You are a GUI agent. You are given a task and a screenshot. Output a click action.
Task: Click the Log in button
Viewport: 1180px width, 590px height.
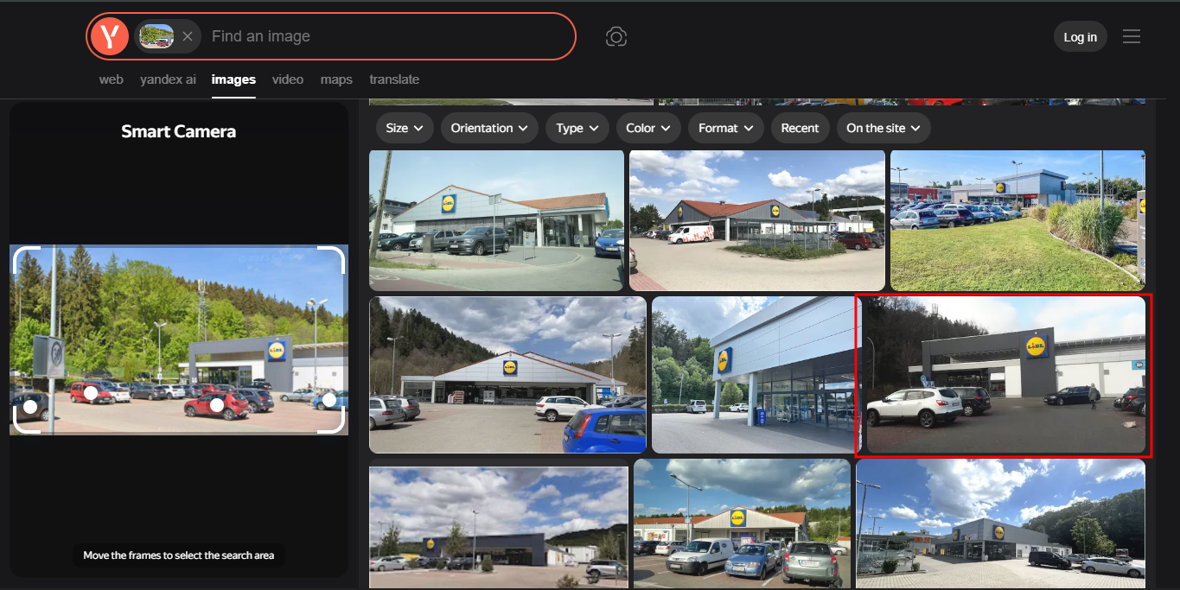tap(1080, 36)
